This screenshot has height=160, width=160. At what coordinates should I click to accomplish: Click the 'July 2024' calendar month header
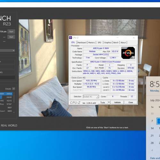pyautogui.click(x=155, y=100)
